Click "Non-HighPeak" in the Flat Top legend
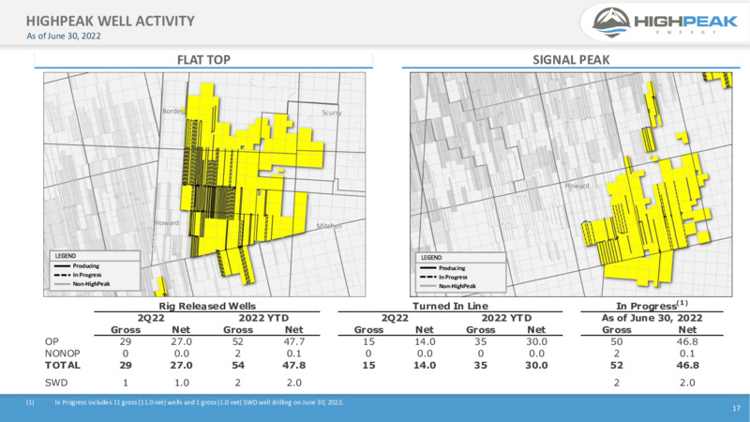 coord(91,284)
